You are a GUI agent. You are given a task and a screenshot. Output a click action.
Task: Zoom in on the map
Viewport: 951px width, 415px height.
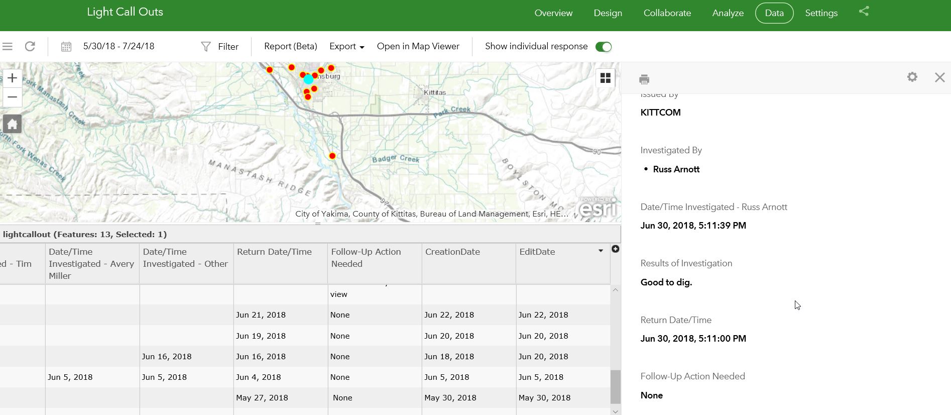pyautogui.click(x=12, y=78)
